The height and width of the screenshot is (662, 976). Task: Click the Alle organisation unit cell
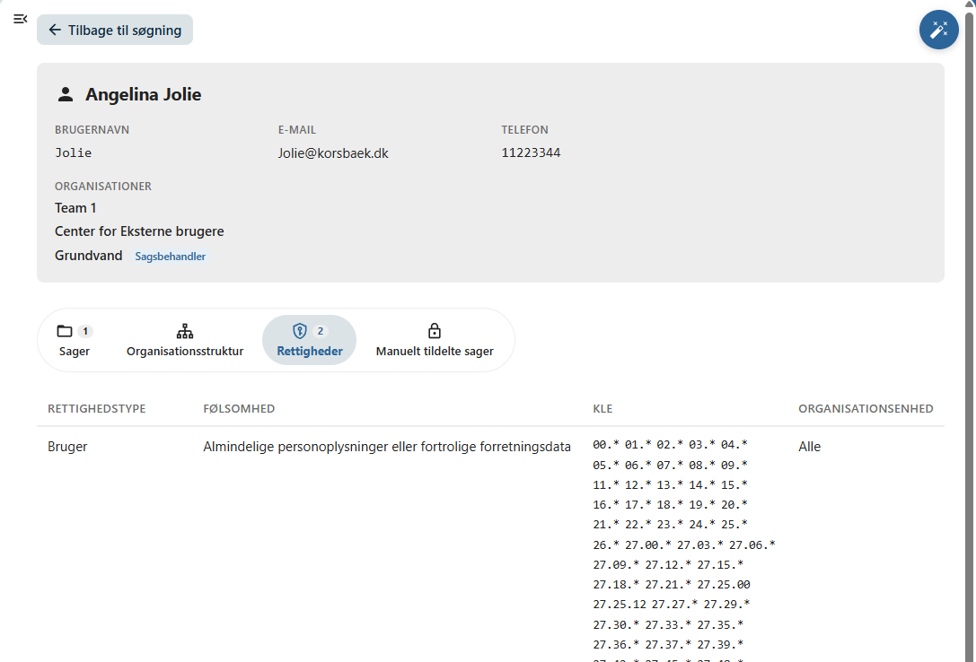pos(809,447)
